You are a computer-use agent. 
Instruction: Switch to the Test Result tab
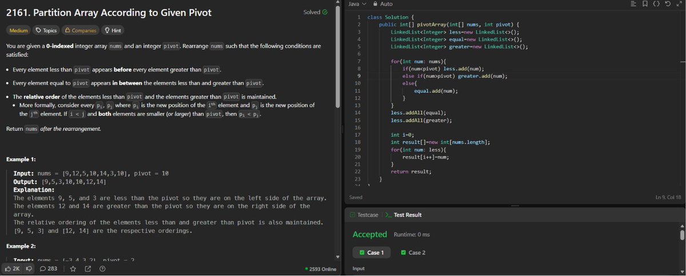404,215
